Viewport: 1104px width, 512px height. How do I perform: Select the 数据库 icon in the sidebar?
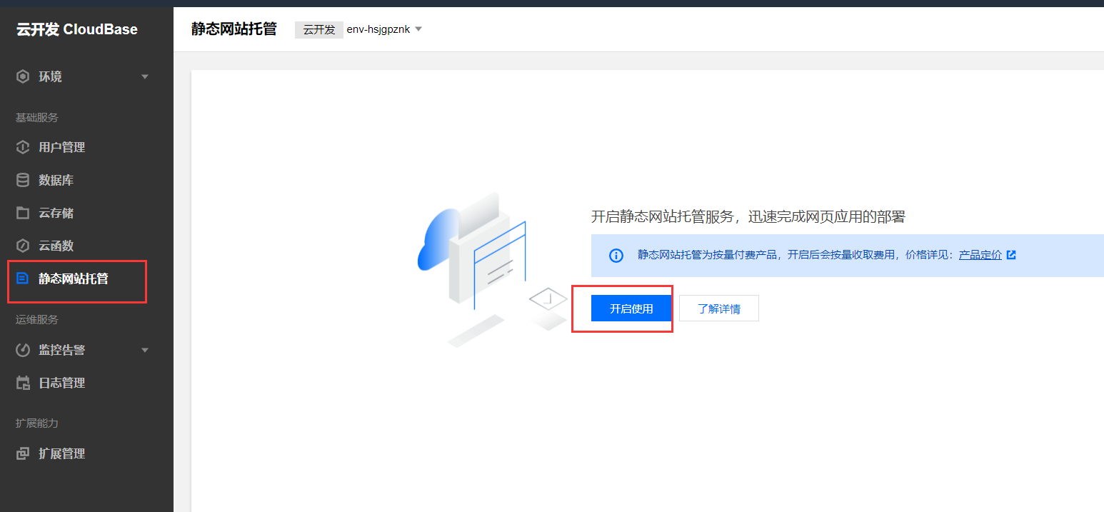[21, 180]
